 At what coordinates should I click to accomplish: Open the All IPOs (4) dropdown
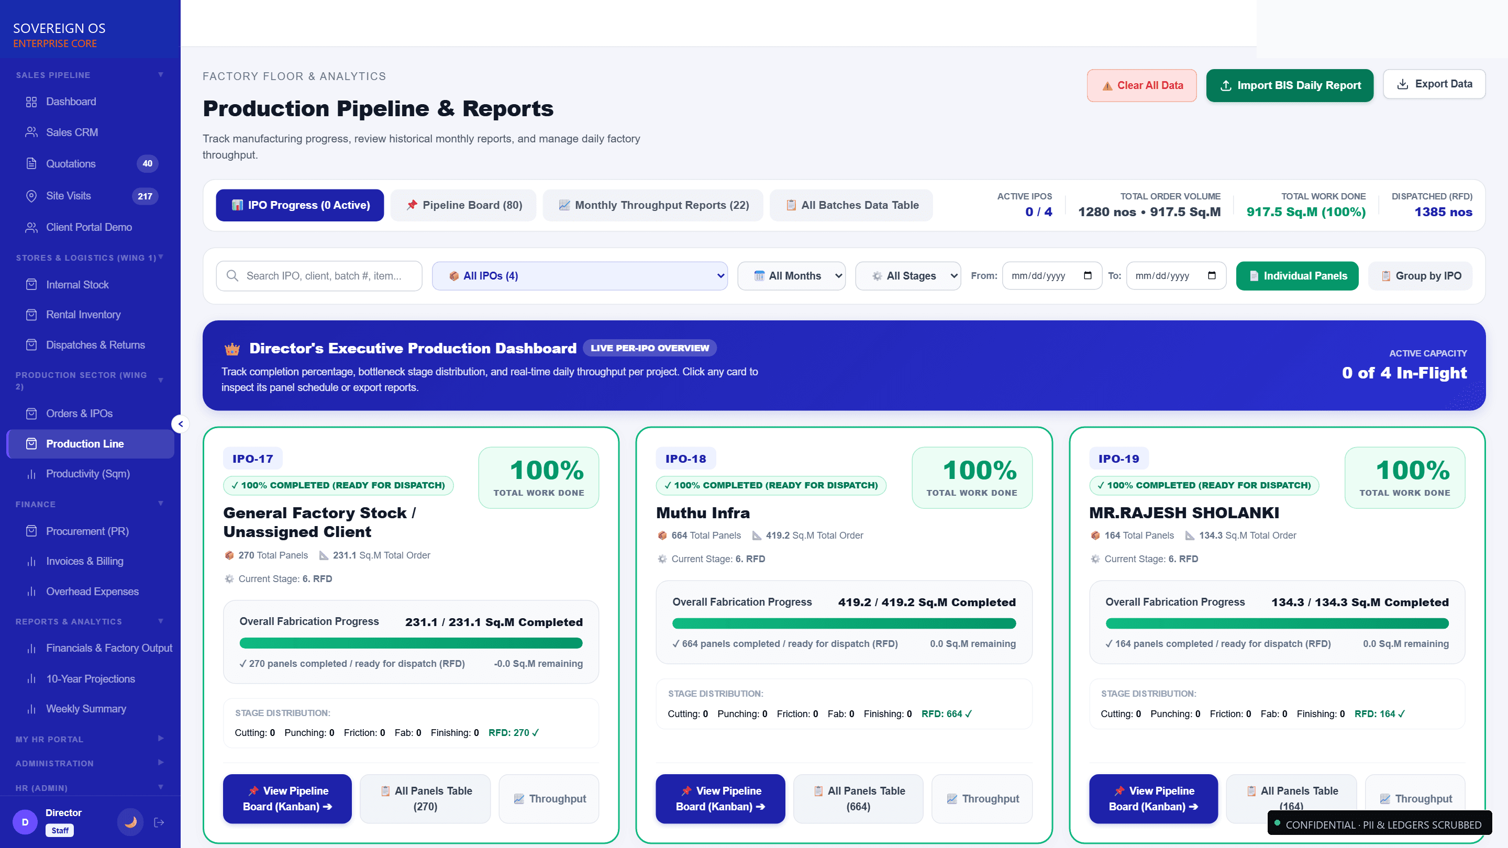pyautogui.click(x=580, y=276)
